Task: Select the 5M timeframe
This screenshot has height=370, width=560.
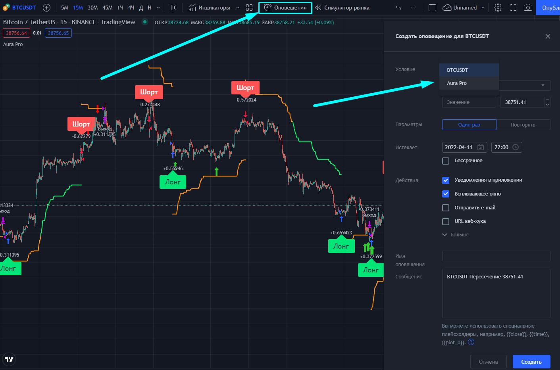Action: click(x=65, y=8)
